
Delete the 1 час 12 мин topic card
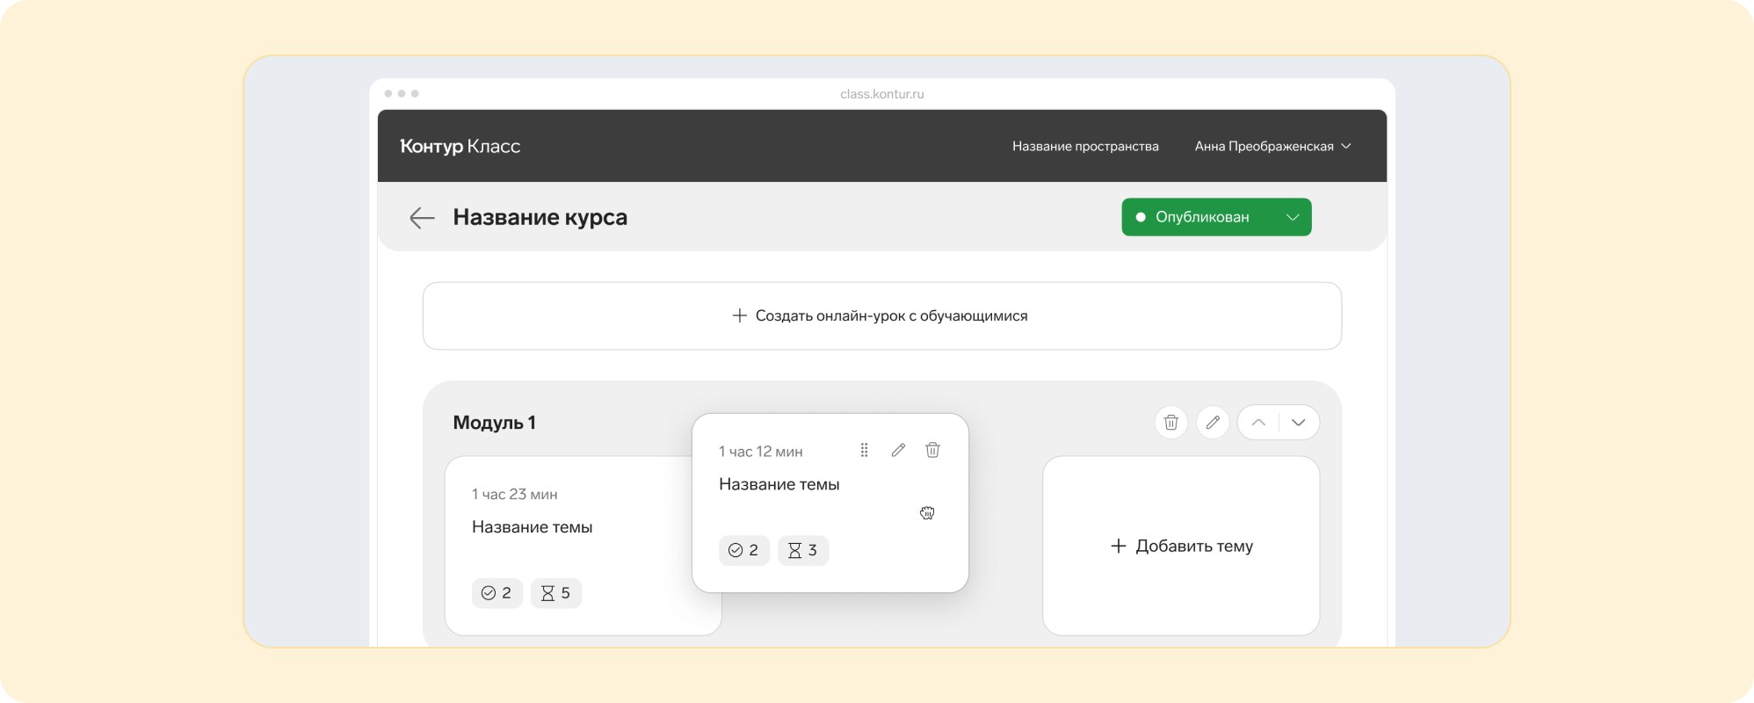(932, 450)
